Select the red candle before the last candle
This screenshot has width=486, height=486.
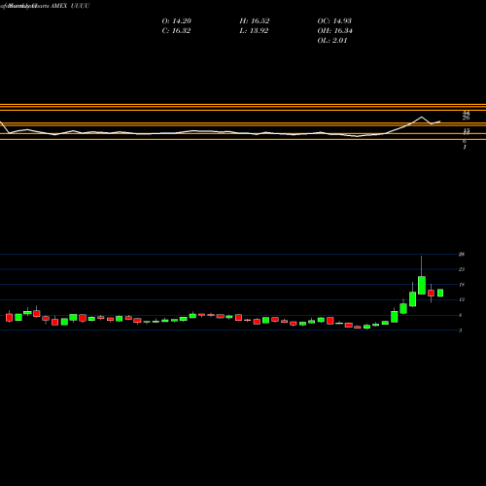[x=431, y=294]
